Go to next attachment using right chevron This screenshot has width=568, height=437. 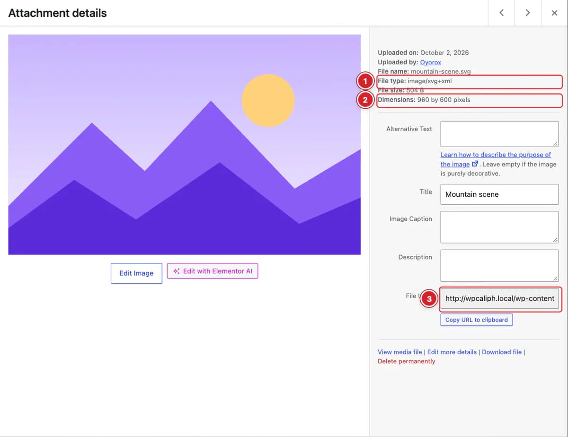528,13
